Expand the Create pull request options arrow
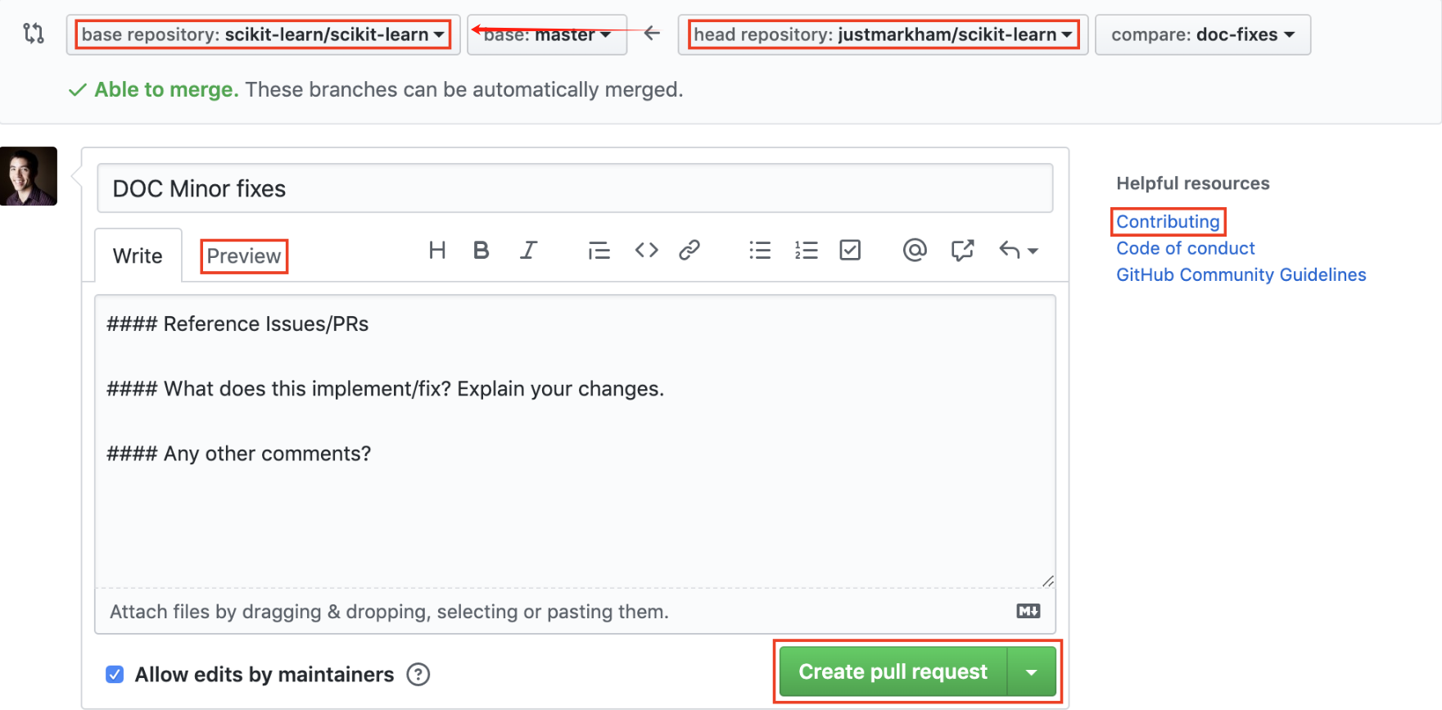Viewport: 1442px width, 710px height. (1032, 672)
